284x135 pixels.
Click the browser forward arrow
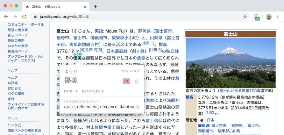(x=15, y=17)
